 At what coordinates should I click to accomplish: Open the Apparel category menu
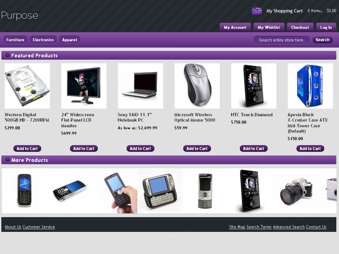point(70,40)
